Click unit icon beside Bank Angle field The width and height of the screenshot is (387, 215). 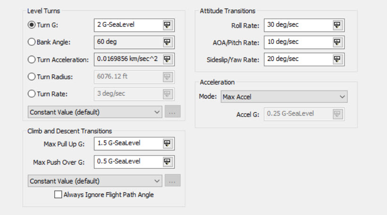click(x=168, y=42)
